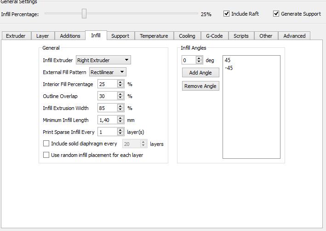Open the Temperature tab
This screenshot has width=326, height=231.
tap(154, 36)
